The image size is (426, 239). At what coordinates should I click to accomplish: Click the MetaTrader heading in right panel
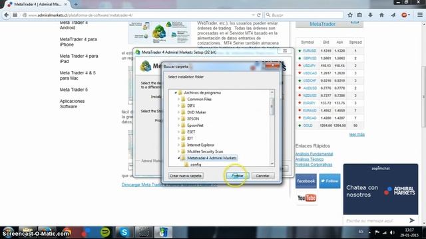[x=322, y=24]
